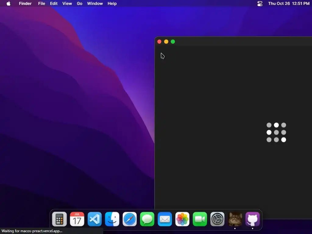
Task: Open the Go menu
Action: coord(80,3)
